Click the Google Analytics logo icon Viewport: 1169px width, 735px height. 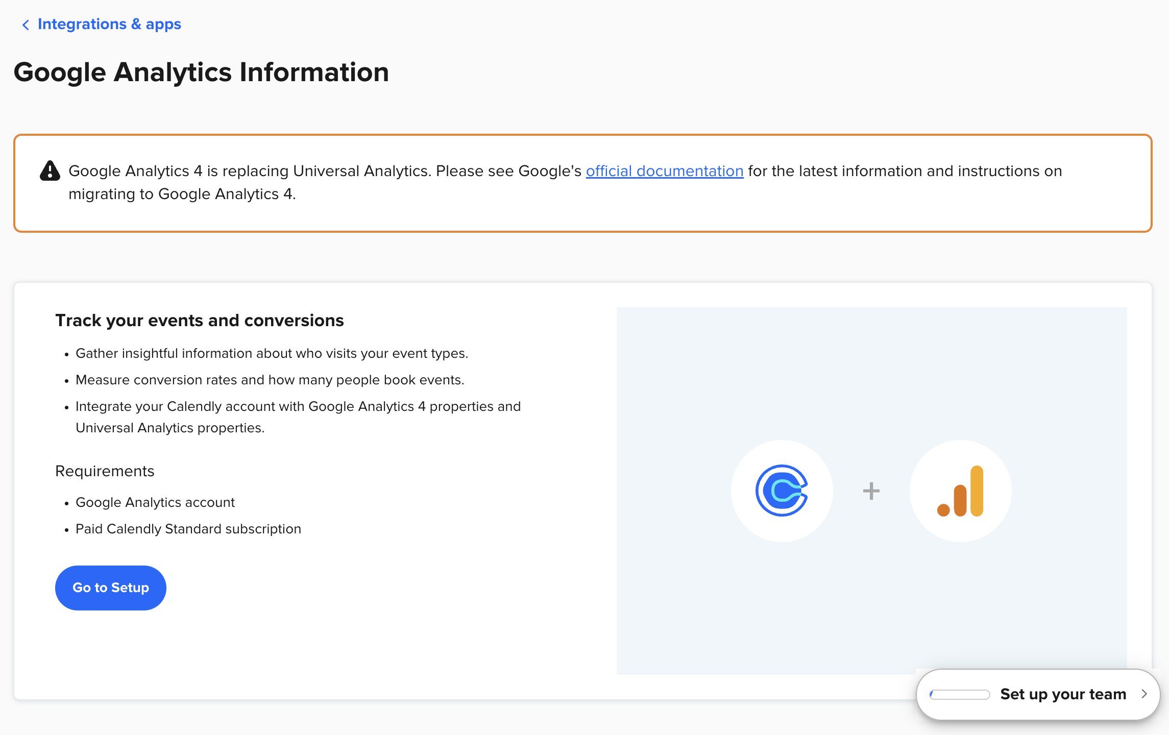tap(960, 491)
